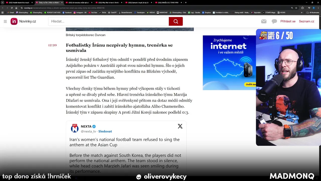Click the 'Ověřit' button in ad
The image size is (321, 181).
click(250, 84)
